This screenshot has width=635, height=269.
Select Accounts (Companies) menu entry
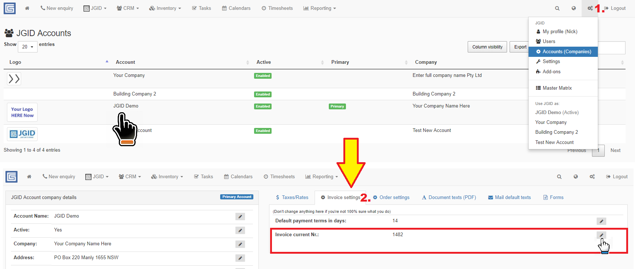coord(563,52)
